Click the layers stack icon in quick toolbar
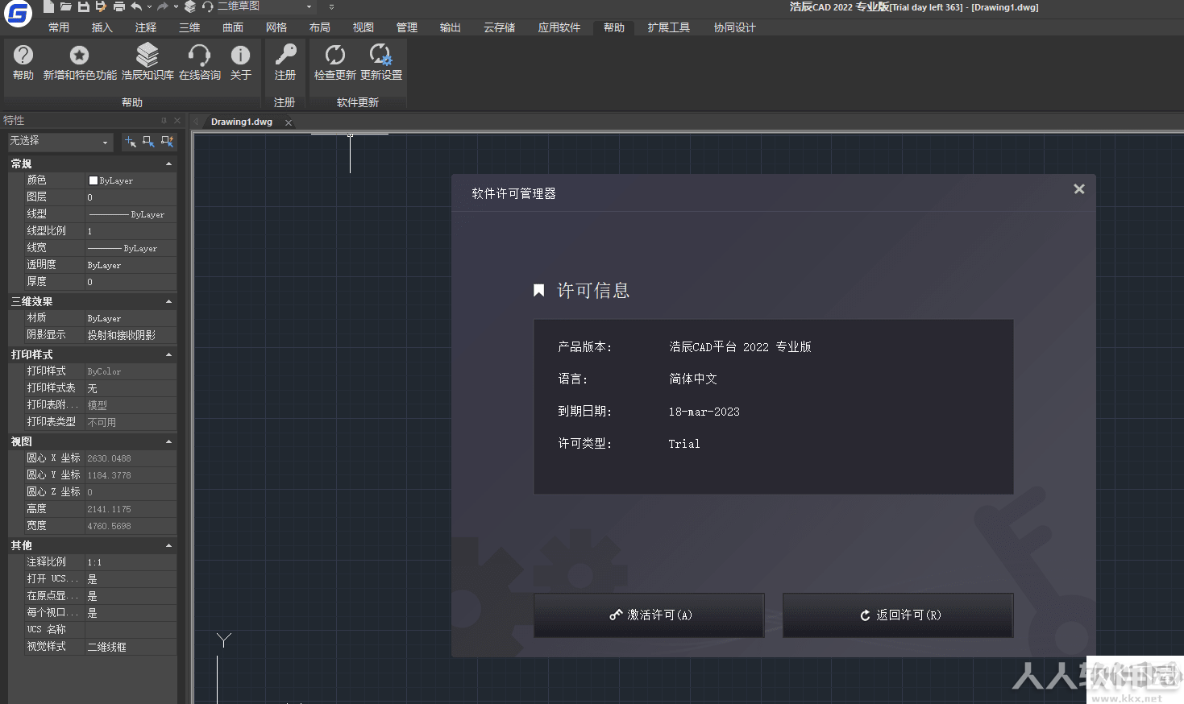This screenshot has width=1184, height=704. point(190,6)
